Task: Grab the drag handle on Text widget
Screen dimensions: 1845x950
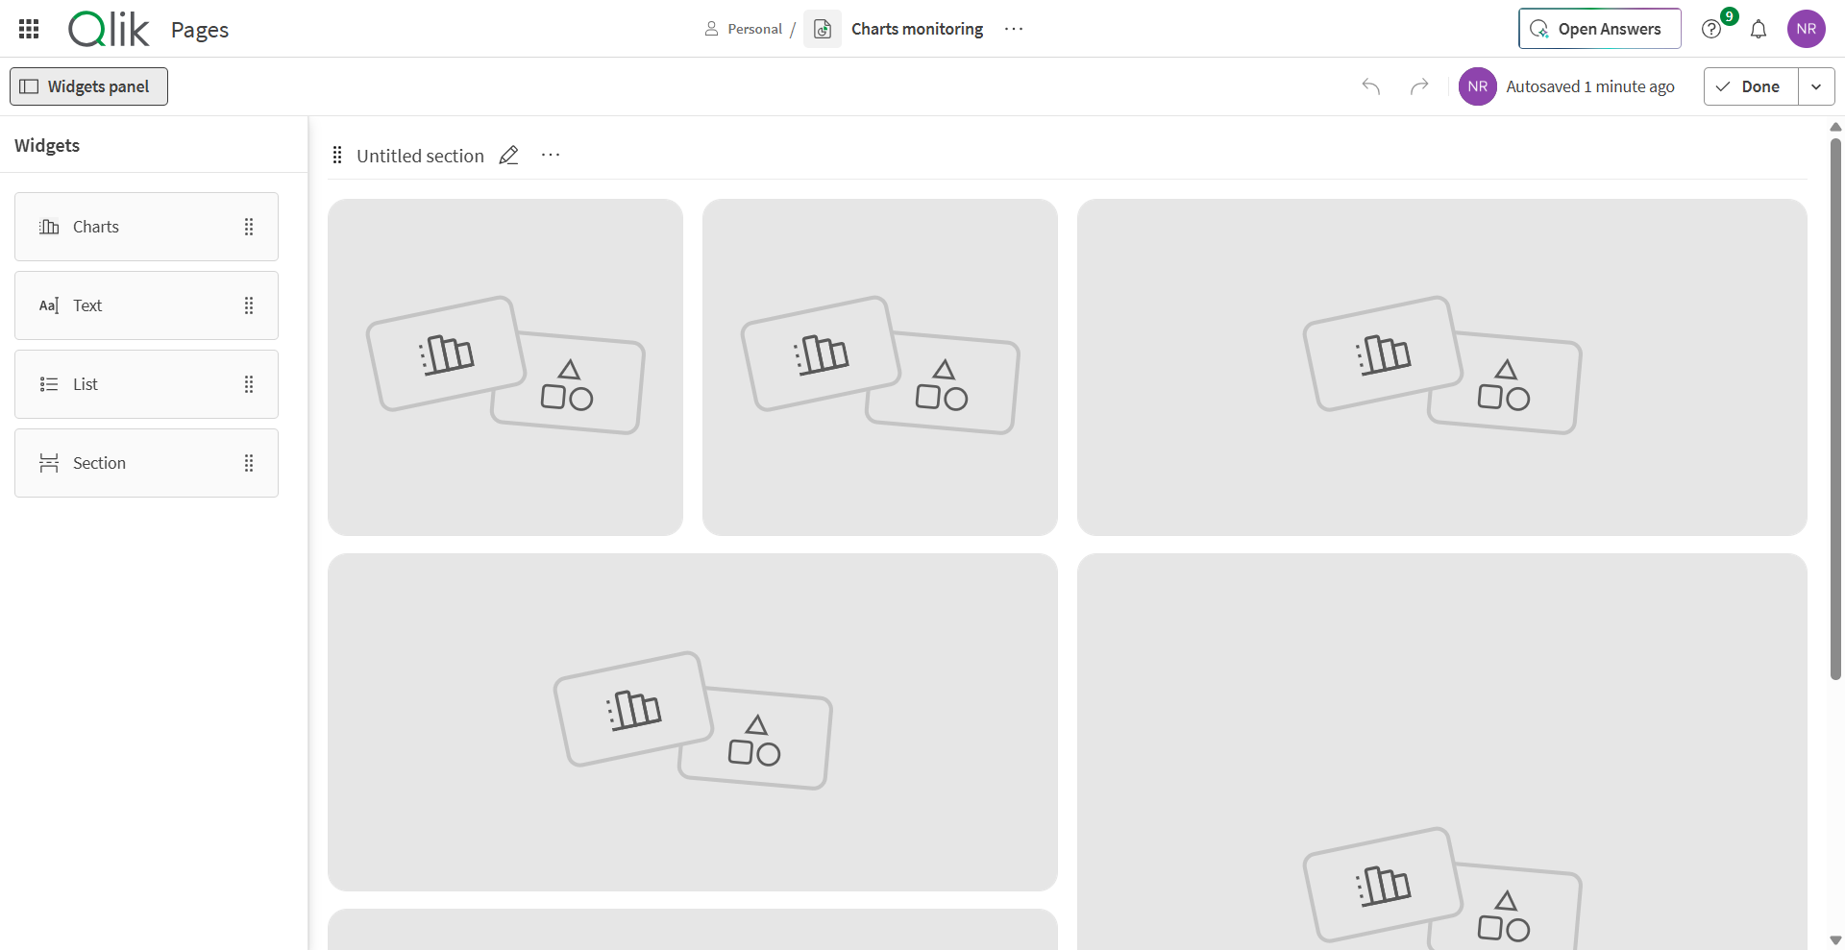Action: click(249, 305)
